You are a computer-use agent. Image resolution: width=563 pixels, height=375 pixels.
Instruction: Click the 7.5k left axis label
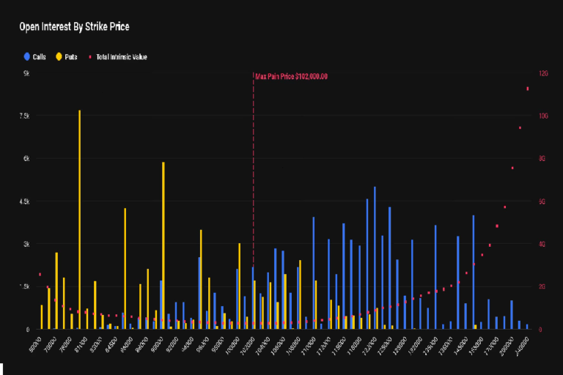(25, 116)
